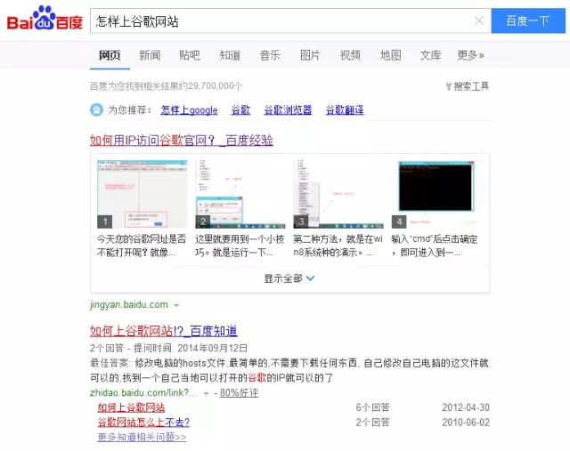570x451 pixels.
Task: Click the 80%好评 rating link
Action: (x=240, y=393)
